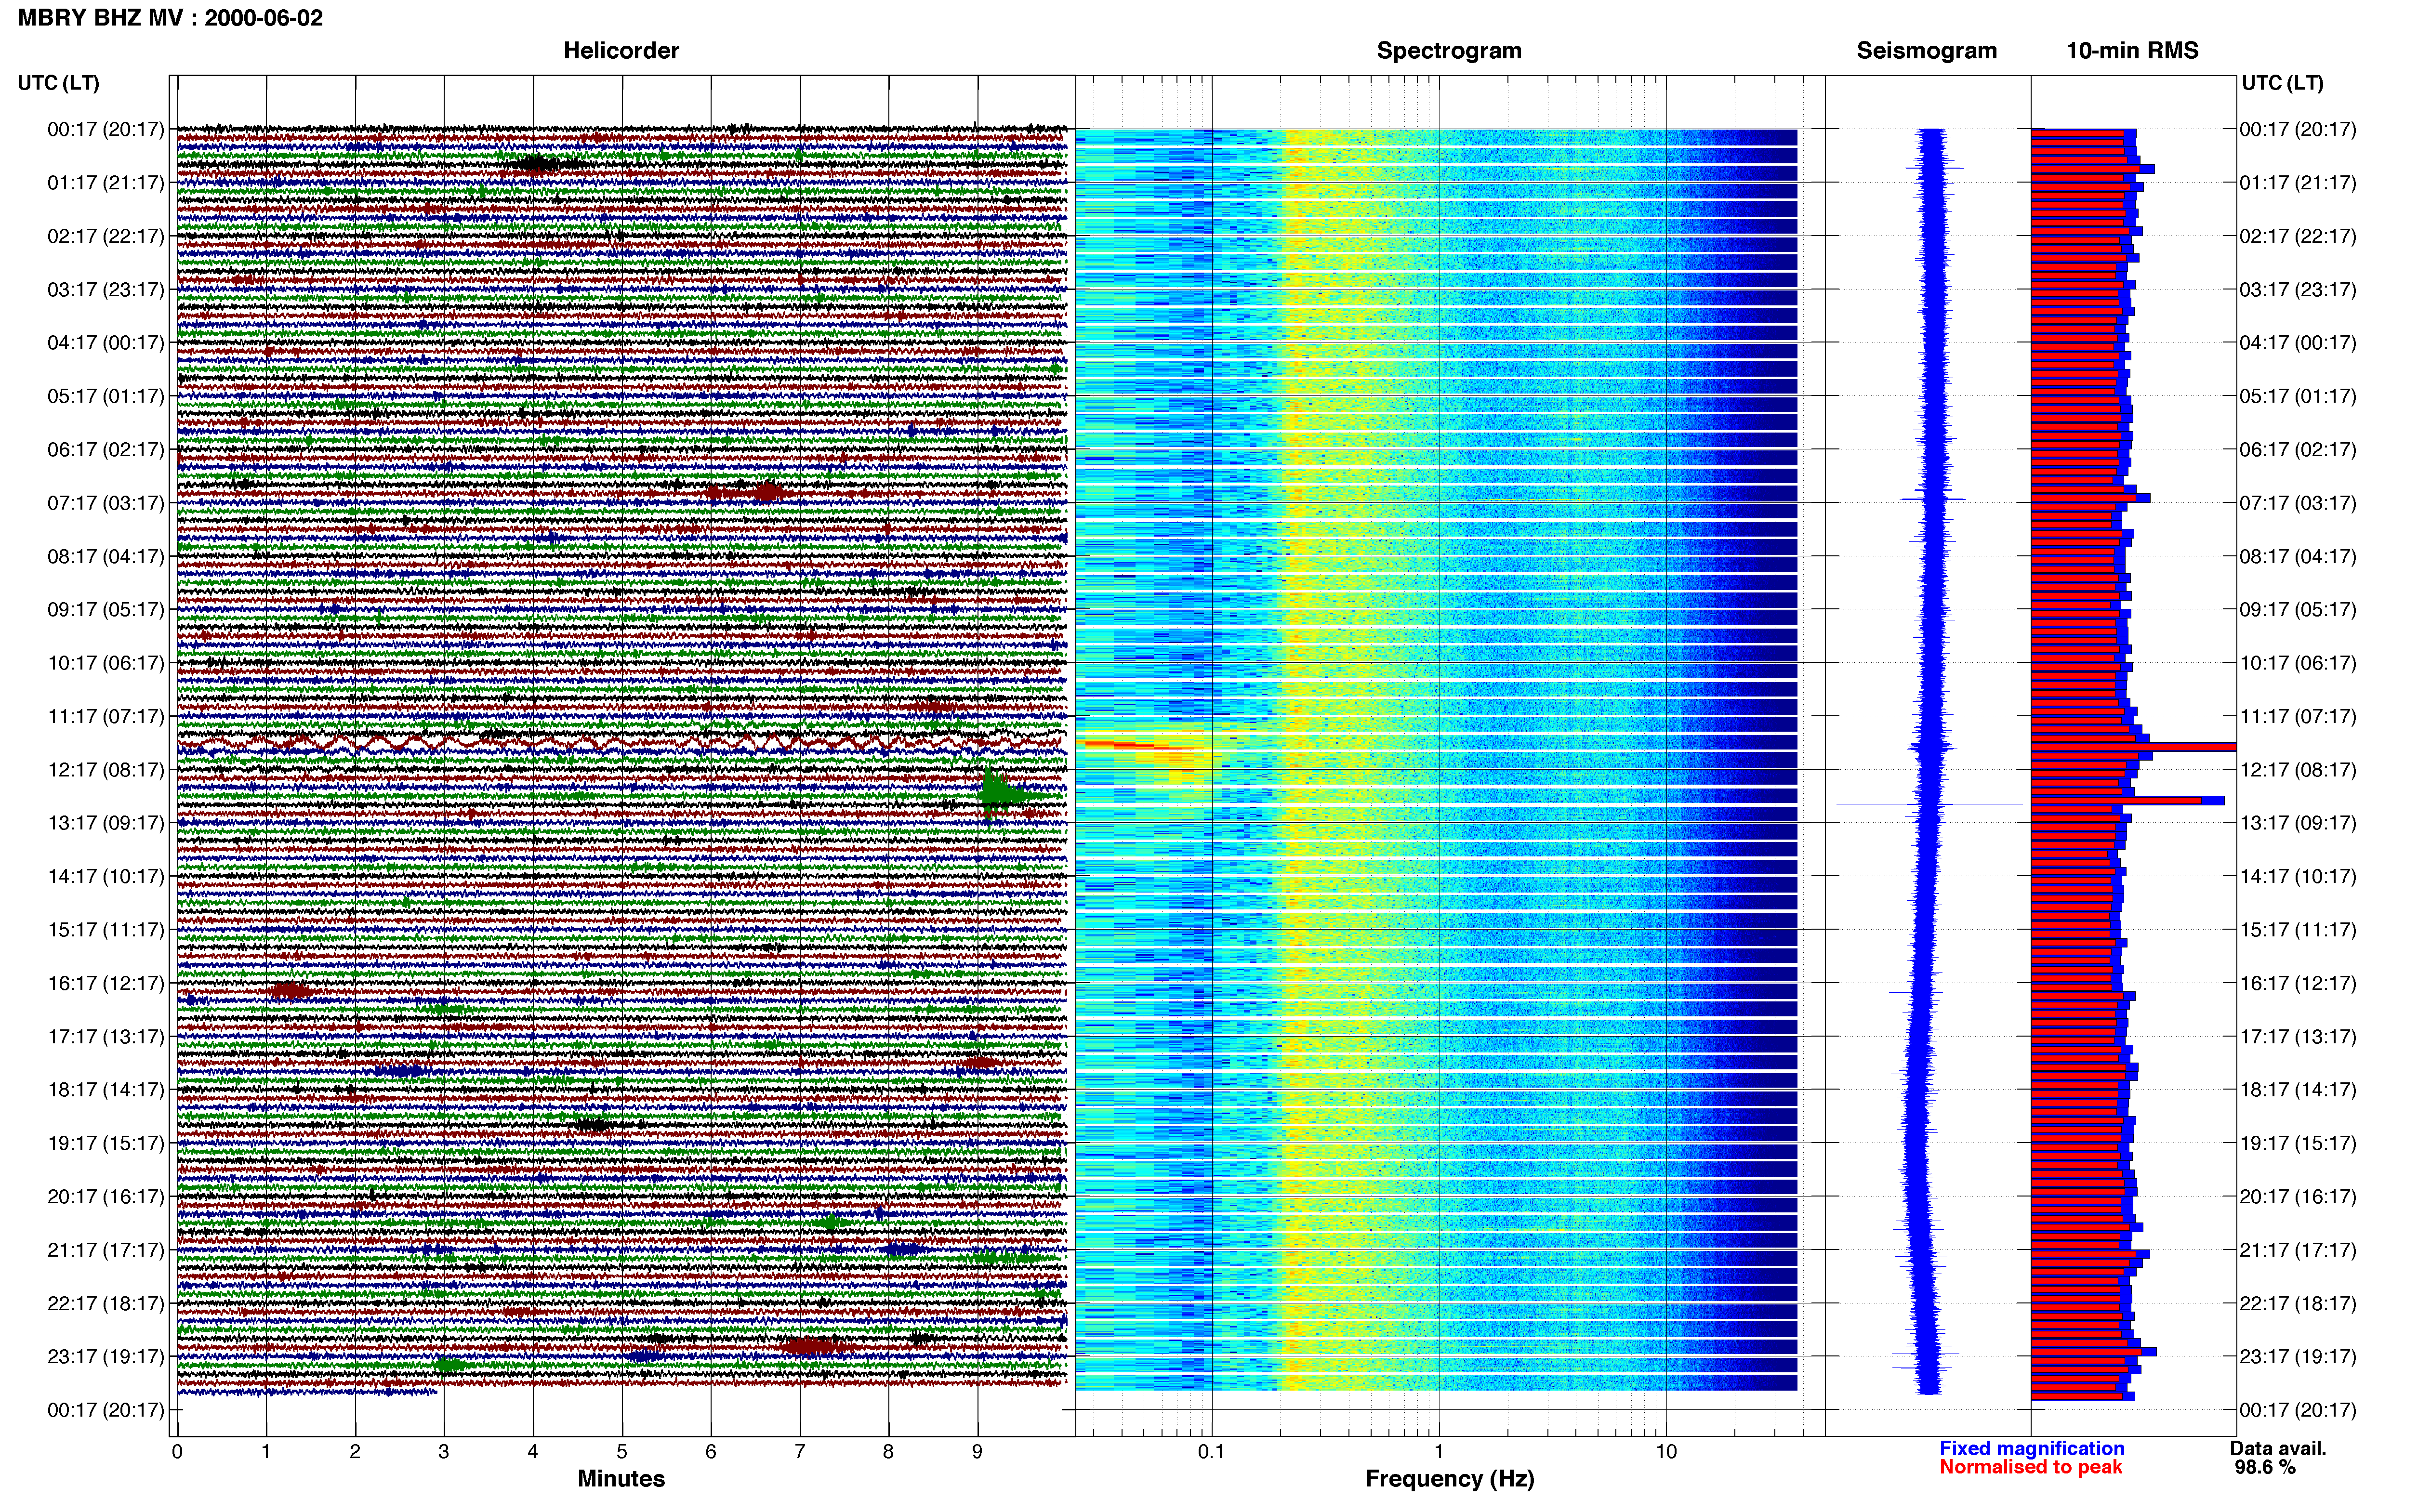This screenshot has width=2418, height=1512.
Task: Click the Data avail. label
Action: 2278,1449
